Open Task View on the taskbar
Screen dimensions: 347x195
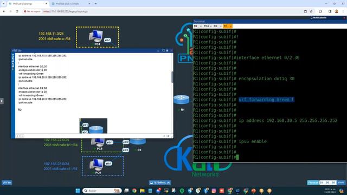(x=126, y=191)
